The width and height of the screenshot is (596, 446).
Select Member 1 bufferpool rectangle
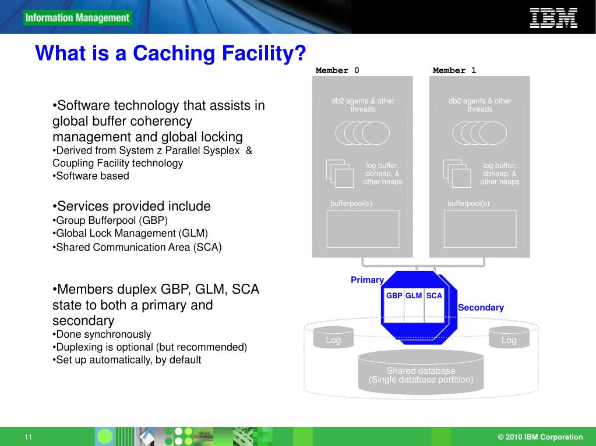[x=480, y=229]
